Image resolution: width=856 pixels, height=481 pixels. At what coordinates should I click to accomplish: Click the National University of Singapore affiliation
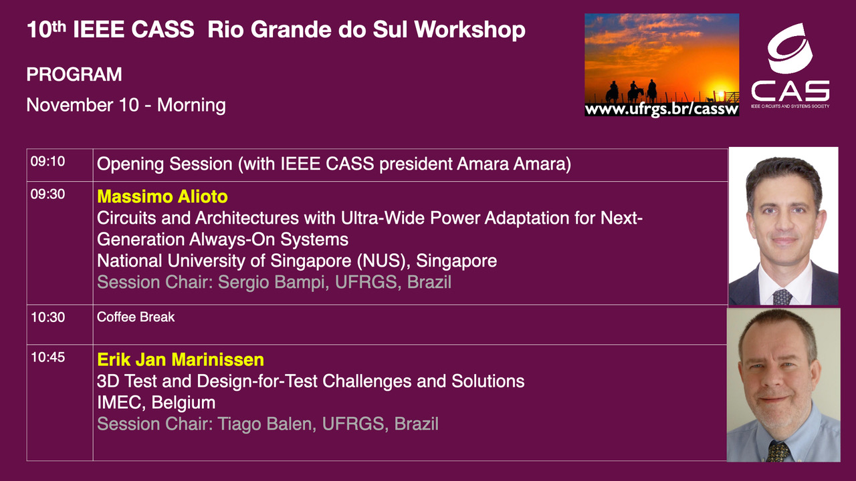[297, 261]
